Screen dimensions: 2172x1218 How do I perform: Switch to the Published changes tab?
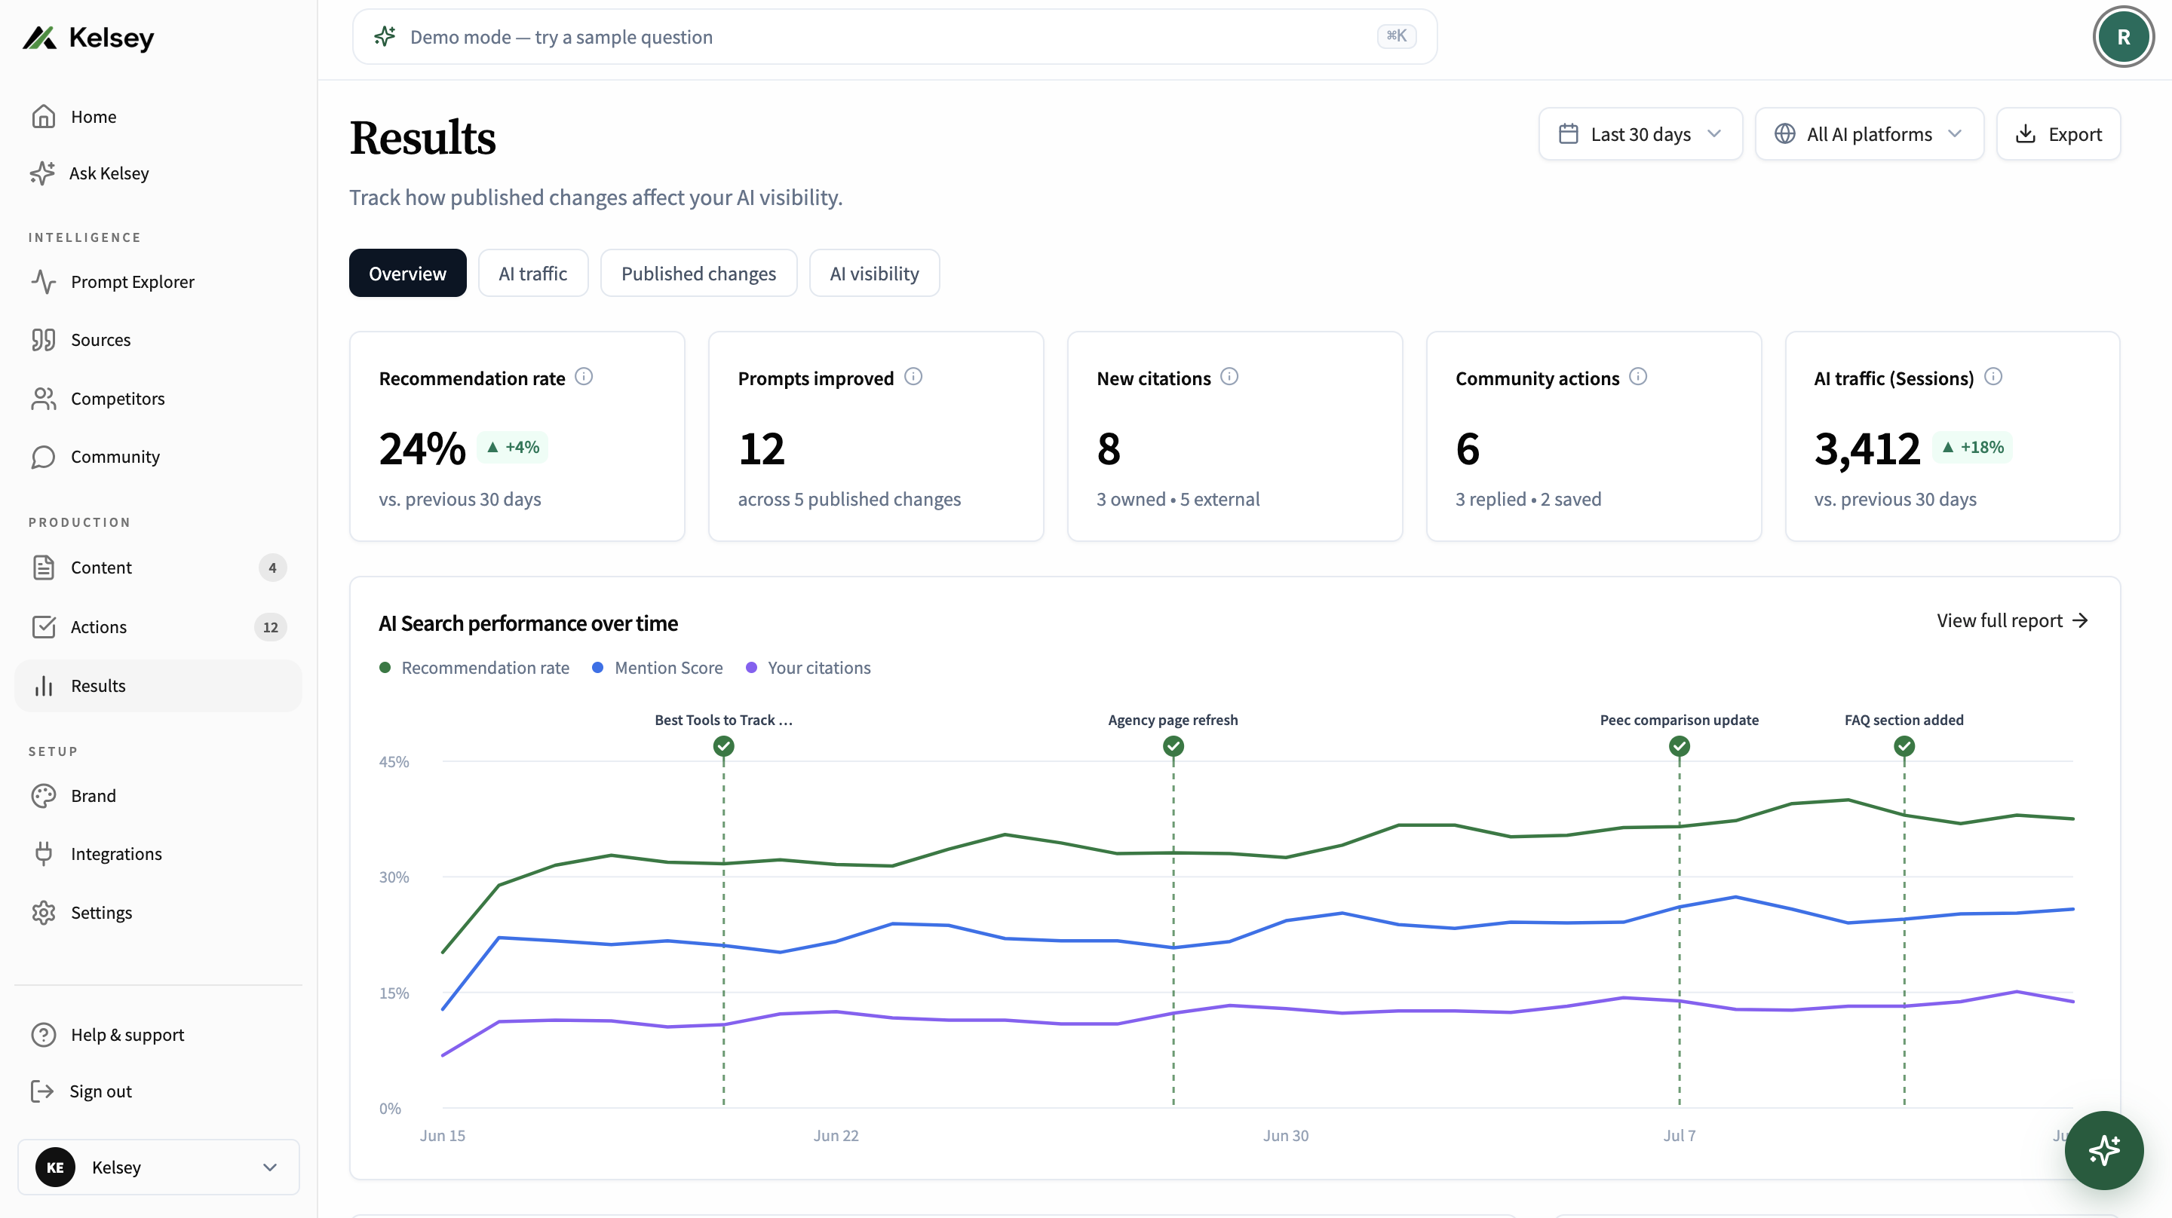tap(698, 273)
